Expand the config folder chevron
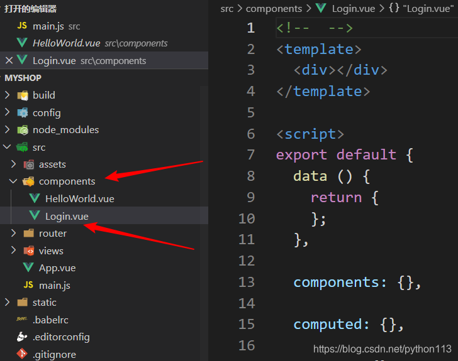Viewport: 458px width, 361px height. tap(8, 112)
